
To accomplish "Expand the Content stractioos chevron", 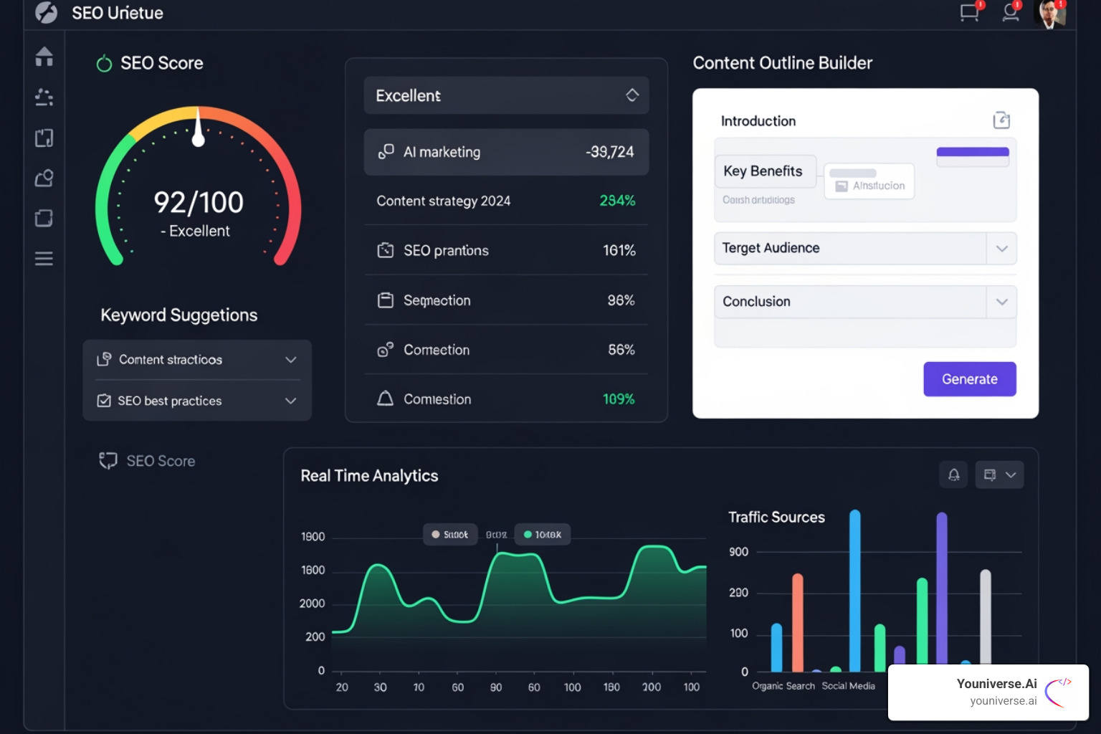I will 291,360.
